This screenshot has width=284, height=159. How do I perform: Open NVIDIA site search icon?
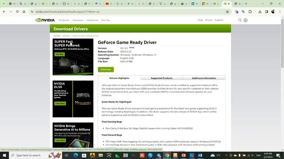(x=240, y=20)
